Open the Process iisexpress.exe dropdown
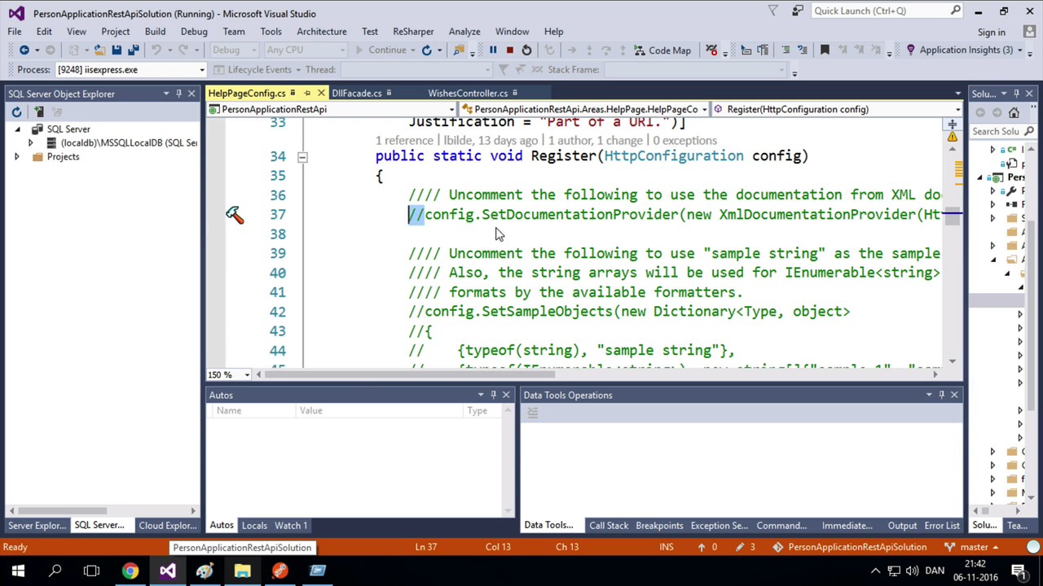 tap(201, 70)
